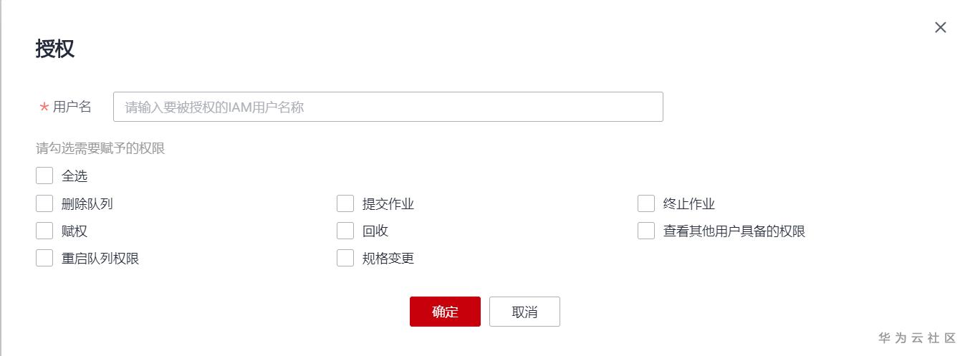Click the 提交作业 label text
This screenshot has height=356, width=965.
coord(388,203)
